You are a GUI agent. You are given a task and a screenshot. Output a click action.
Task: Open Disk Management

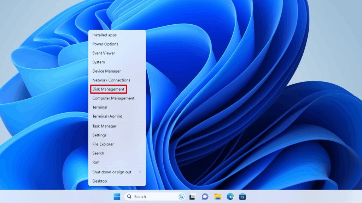coord(109,89)
